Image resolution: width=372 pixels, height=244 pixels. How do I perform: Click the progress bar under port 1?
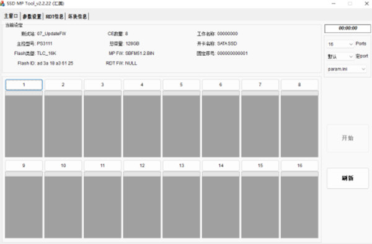click(24, 93)
